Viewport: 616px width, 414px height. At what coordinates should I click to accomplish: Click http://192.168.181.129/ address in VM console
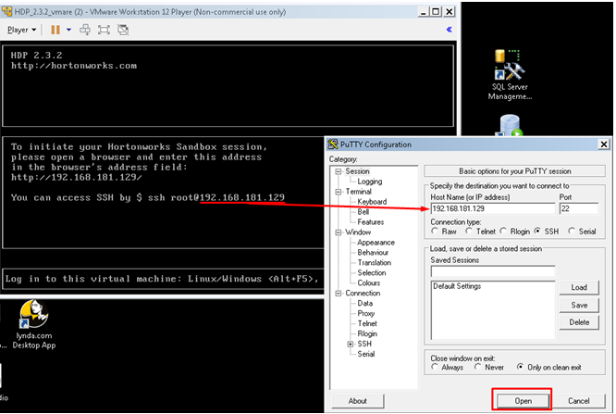click(x=76, y=178)
